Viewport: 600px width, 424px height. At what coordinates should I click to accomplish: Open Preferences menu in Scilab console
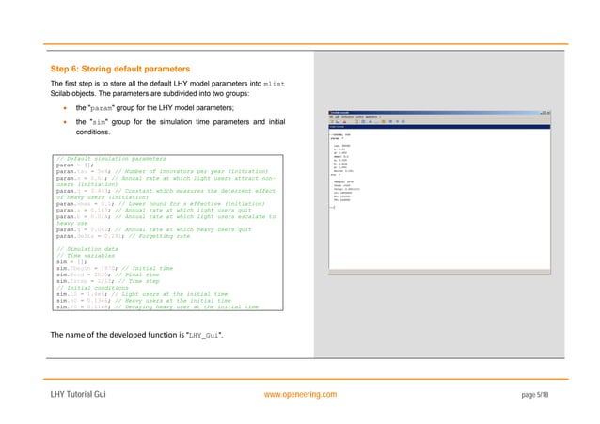click(347, 117)
